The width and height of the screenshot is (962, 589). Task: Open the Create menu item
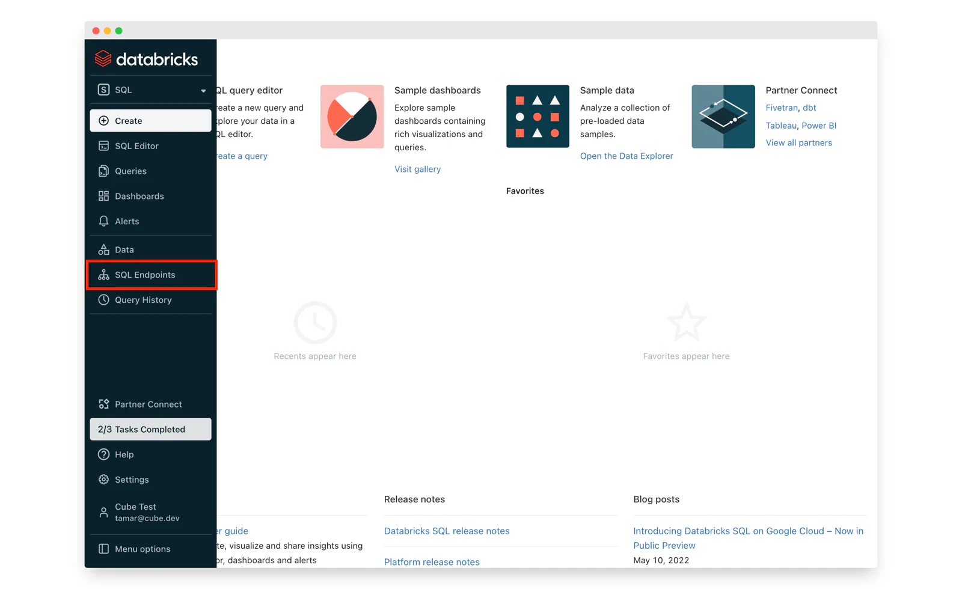(150, 121)
